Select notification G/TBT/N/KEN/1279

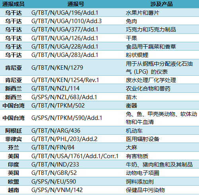(57, 68)
